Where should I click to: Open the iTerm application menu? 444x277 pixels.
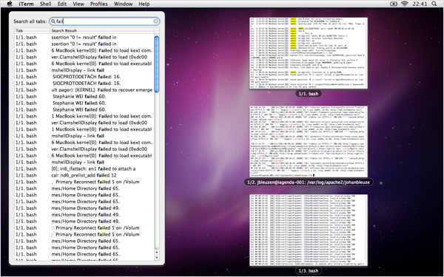tap(26, 4)
